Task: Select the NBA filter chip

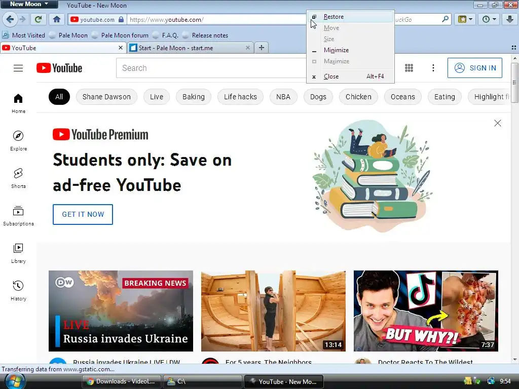Action: [x=283, y=97]
